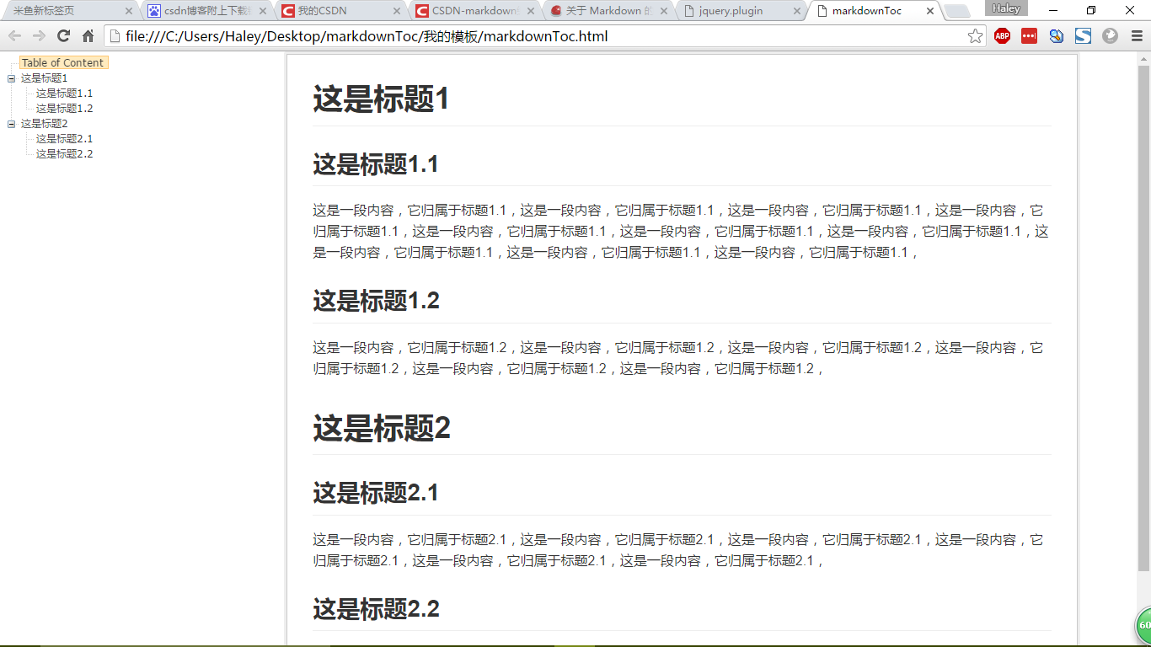
Task: Select 这是标题1.1 in the sidebar tree
Action: coord(65,94)
